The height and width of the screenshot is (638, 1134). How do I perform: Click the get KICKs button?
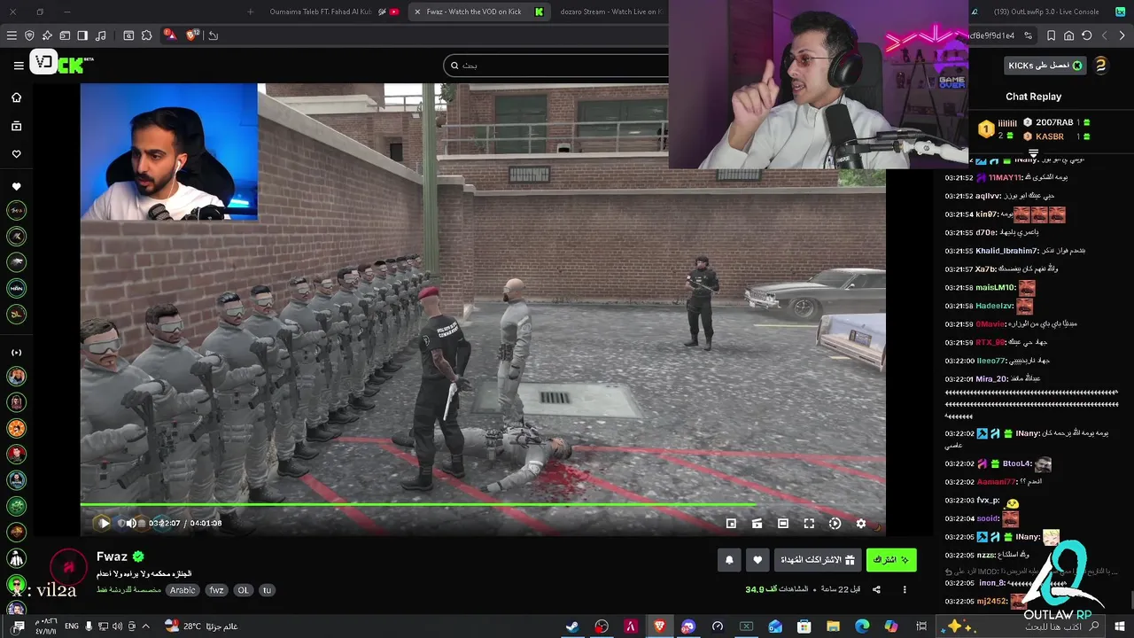[x=1045, y=66]
